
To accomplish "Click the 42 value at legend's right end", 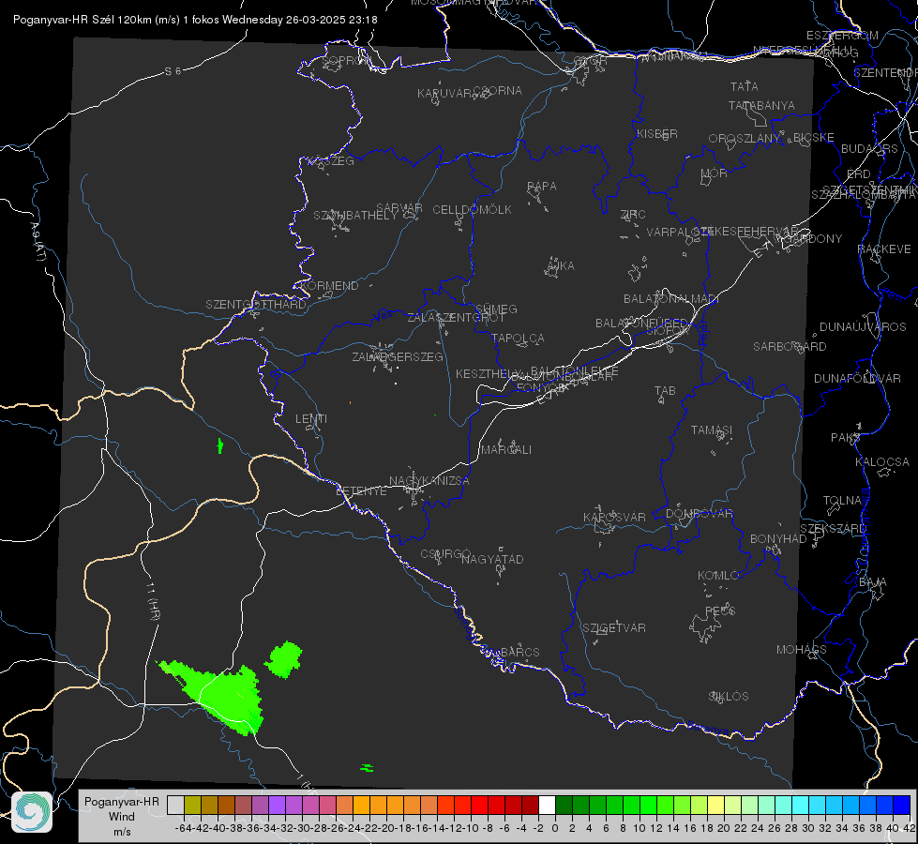I will point(910,828).
